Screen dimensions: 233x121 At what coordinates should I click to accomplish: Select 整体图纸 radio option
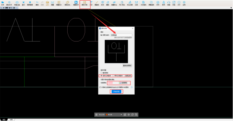(102, 73)
